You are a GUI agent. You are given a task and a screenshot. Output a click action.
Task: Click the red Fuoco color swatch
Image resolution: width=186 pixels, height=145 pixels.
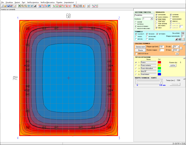coord(159,62)
